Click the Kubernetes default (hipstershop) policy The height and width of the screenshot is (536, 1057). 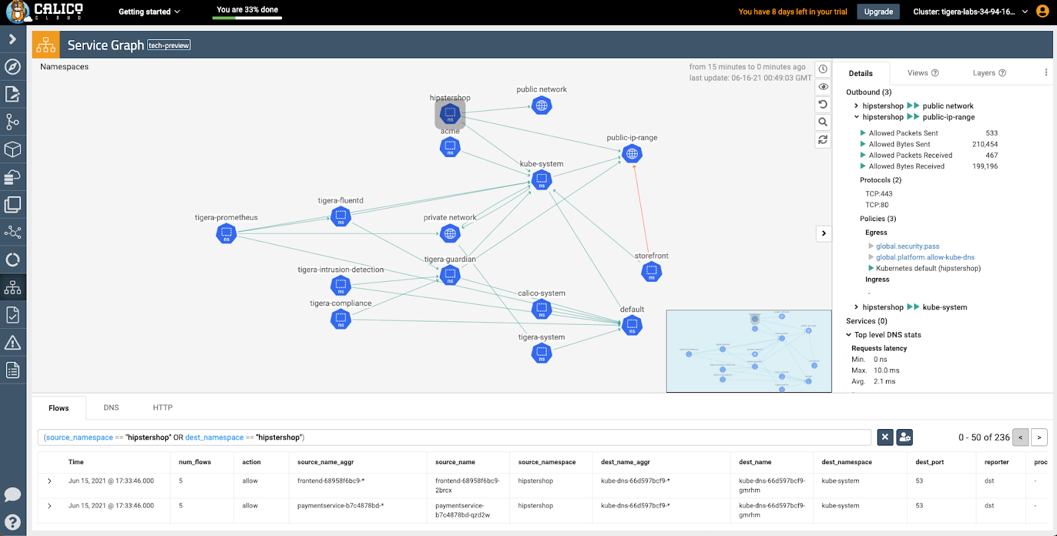tap(928, 268)
